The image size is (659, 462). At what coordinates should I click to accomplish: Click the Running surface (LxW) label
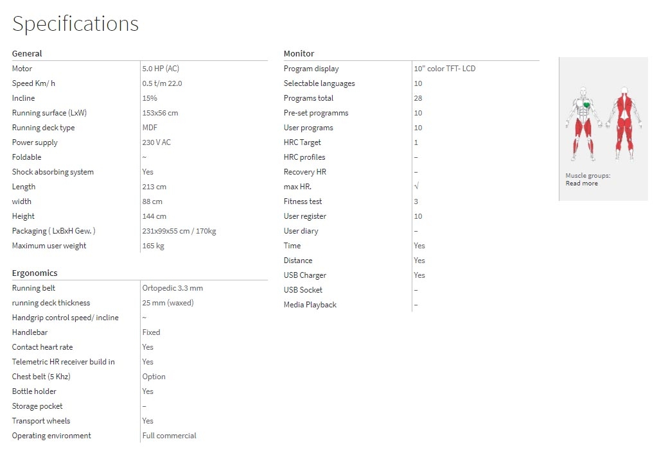(49, 113)
